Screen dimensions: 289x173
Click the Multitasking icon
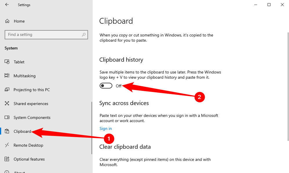point(7,76)
